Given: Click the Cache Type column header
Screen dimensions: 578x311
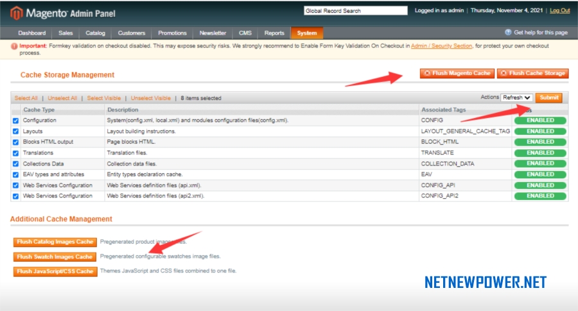Looking at the screenshot, I should [39, 110].
